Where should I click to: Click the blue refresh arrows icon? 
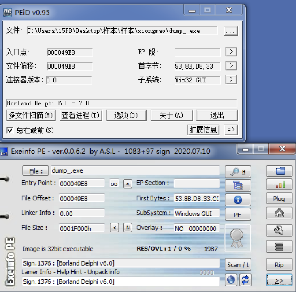point(245,281)
